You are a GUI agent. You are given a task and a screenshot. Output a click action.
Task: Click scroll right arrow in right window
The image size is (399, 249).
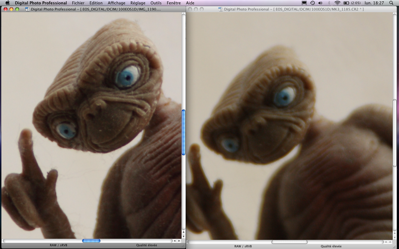(390, 242)
